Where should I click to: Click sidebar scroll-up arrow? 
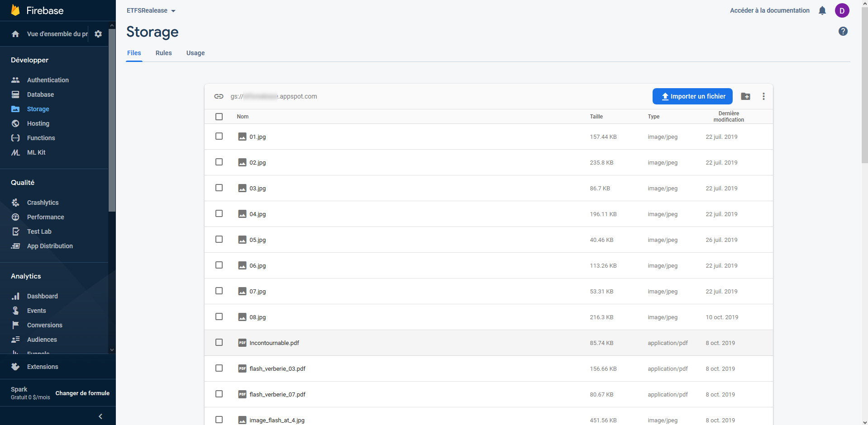pos(112,26)
